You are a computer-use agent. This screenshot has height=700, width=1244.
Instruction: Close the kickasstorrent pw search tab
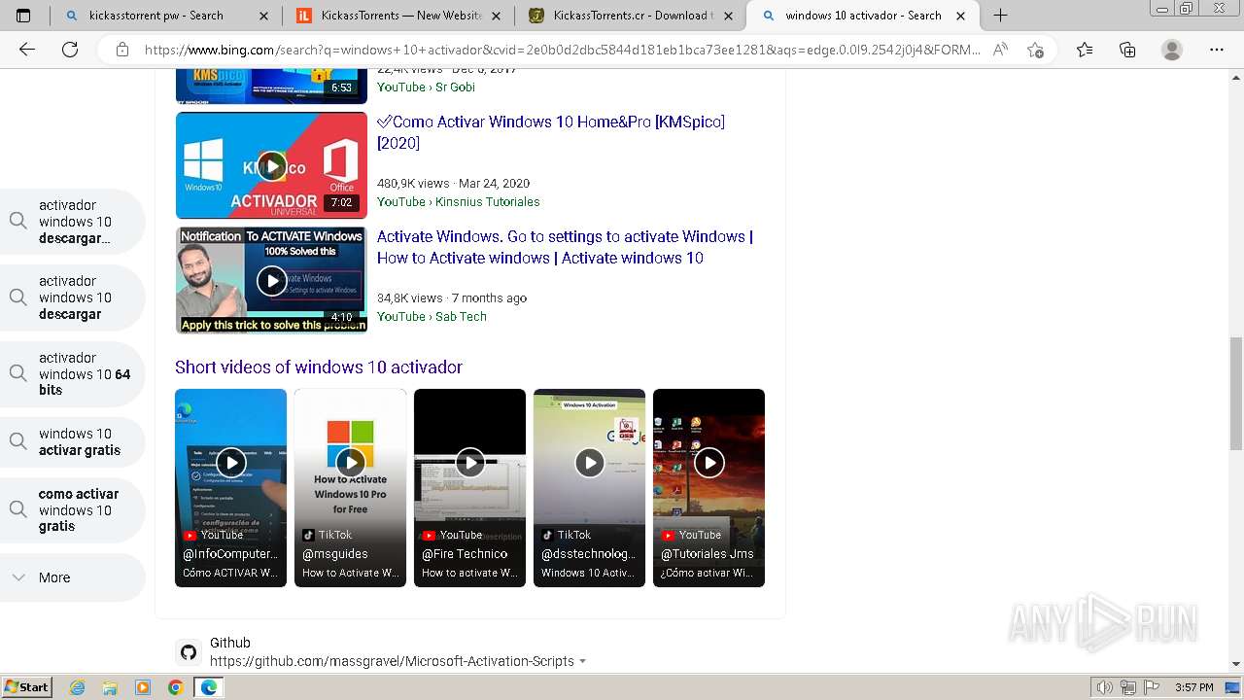tap(264, 16)
